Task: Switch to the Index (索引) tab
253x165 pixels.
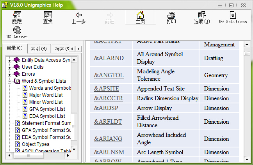Action: coord(39,49)
